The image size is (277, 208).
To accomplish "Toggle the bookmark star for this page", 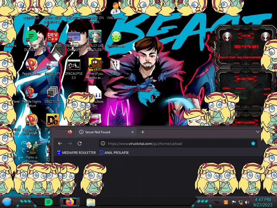I will point(253,144).
